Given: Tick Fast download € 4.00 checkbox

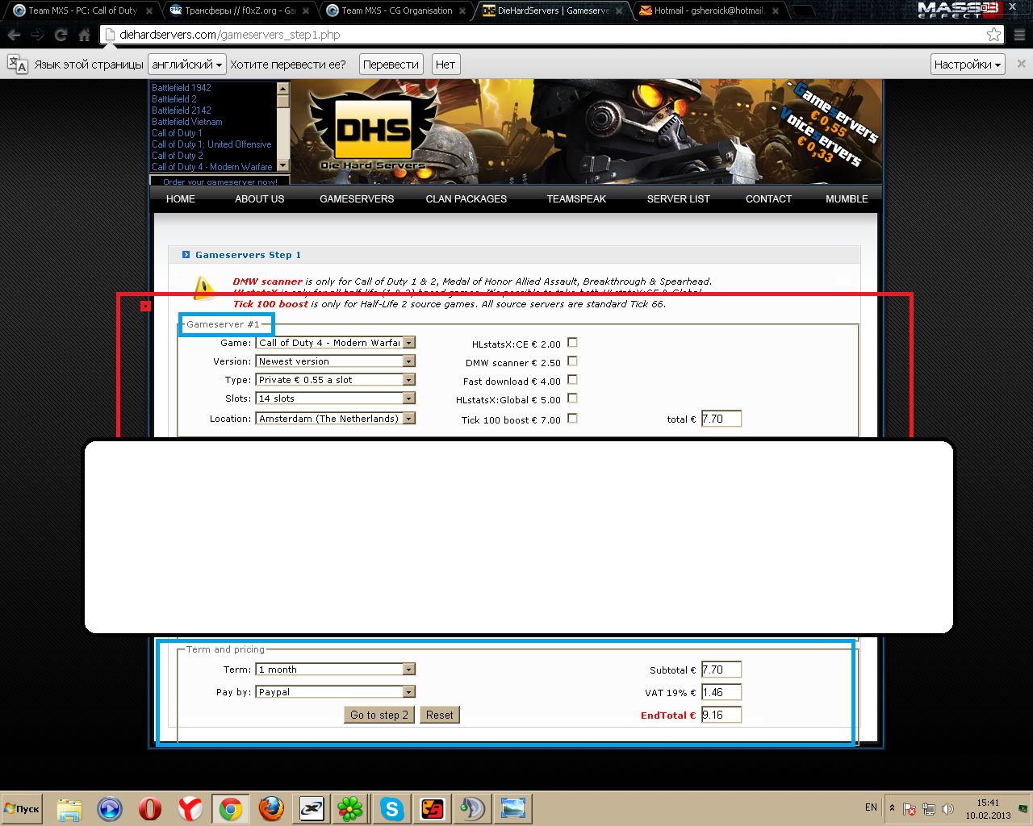Looking at the screenshot, I should 572,380.
